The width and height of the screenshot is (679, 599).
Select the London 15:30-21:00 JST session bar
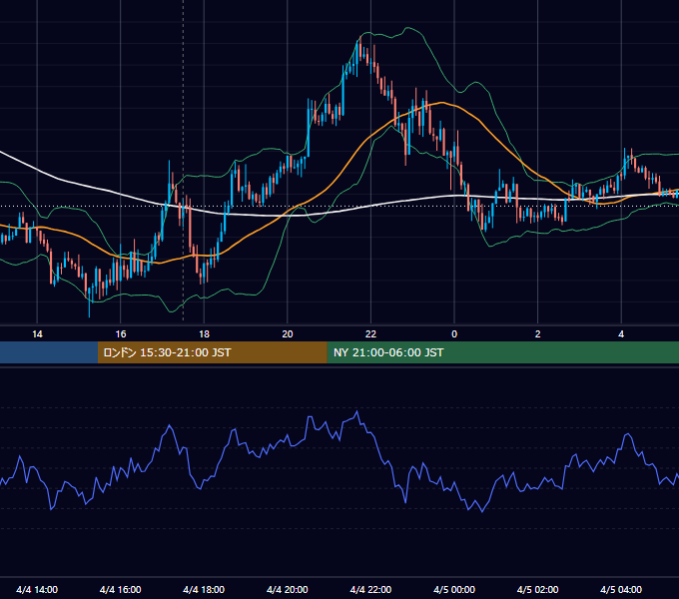pyautogui.click(x=212, y=352)
